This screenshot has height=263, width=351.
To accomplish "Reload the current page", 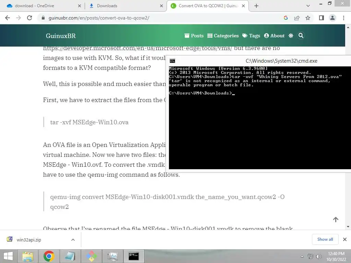I will pyautogui.click(x=29, y=18).
